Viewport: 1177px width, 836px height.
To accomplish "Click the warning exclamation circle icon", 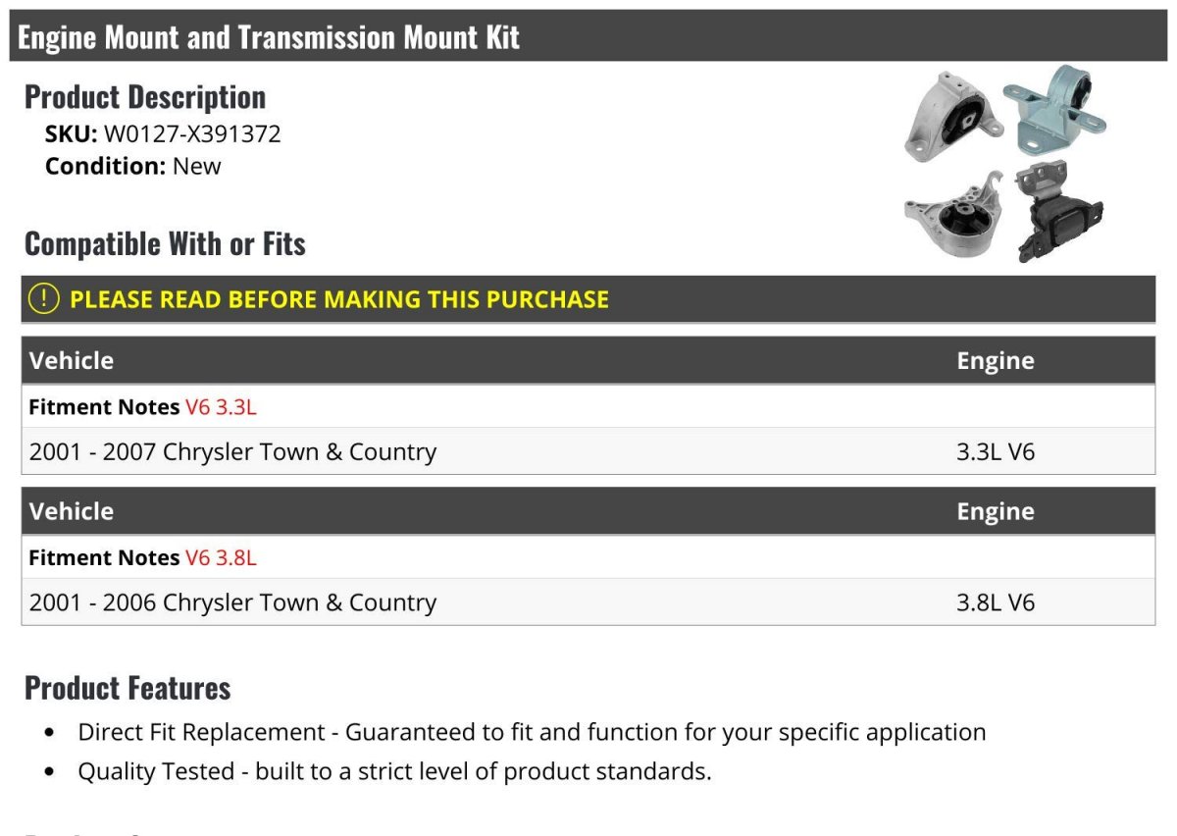I will [x=44, y=299].
